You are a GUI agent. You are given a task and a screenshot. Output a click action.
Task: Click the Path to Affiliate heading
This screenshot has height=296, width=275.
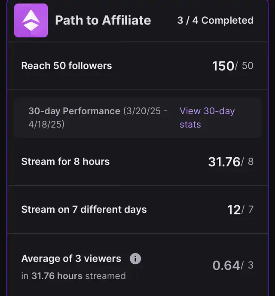point(103,20)
